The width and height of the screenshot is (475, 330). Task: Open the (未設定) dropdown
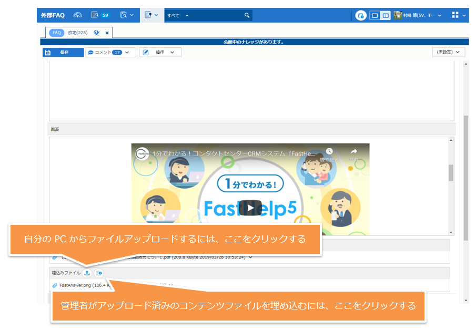pos(448,52)
